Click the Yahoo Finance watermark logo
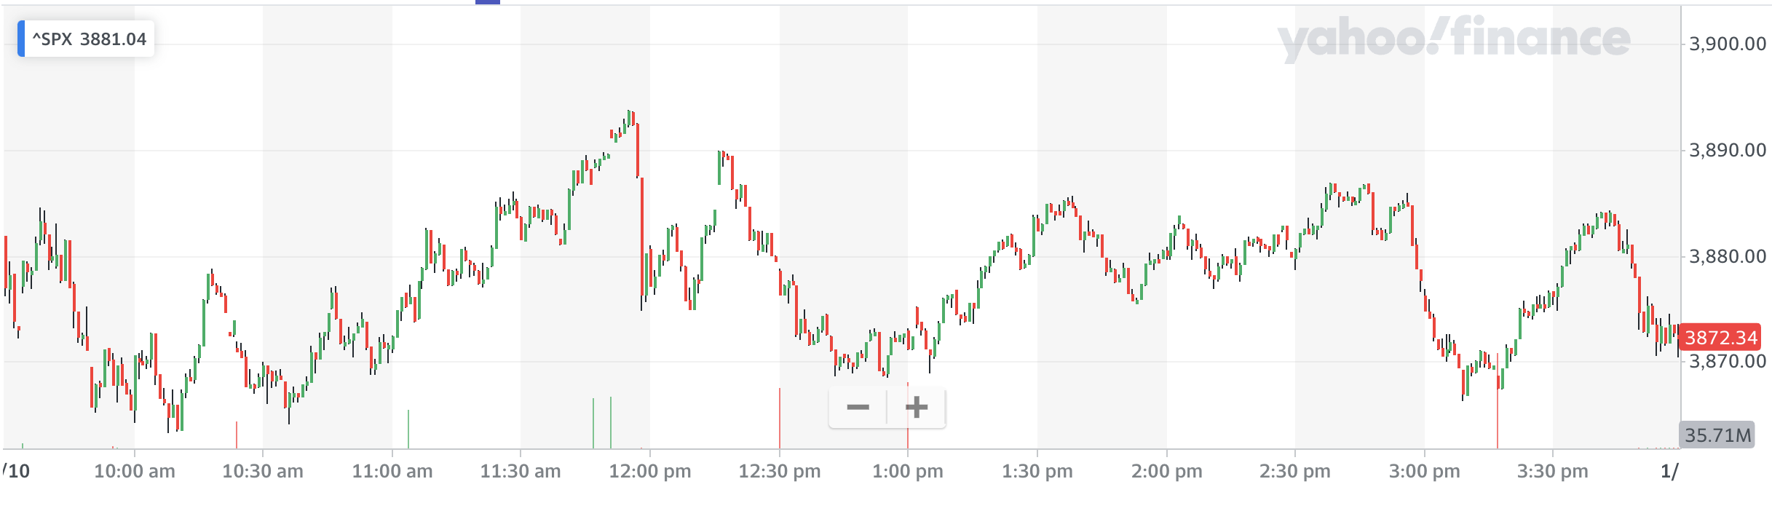Image resolution: width=1772 pixels, height=511 pixels. pyautogui.click(x=1453, y=40)
